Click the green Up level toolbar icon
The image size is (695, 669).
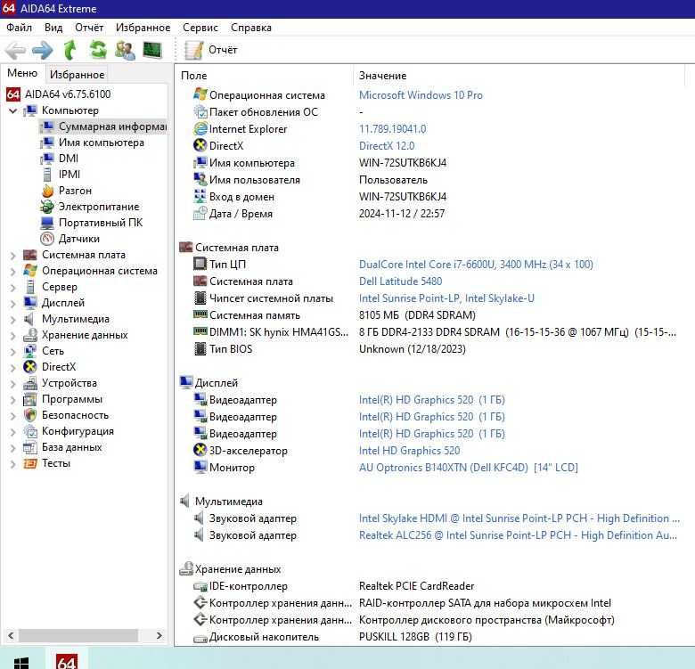point(70,50)
